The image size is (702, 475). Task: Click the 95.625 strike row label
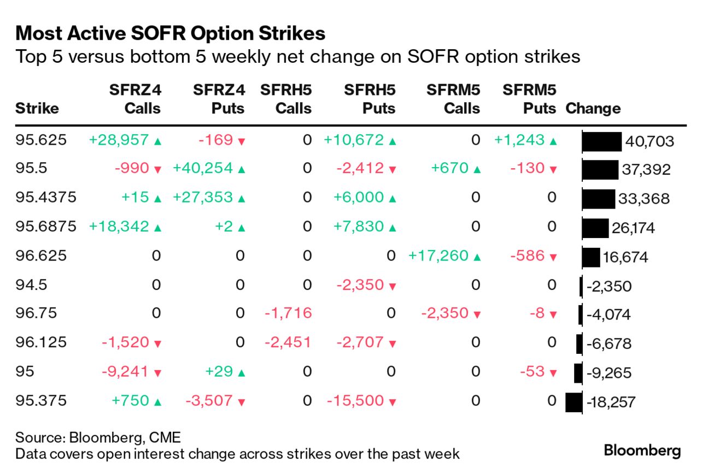(41, 140)
